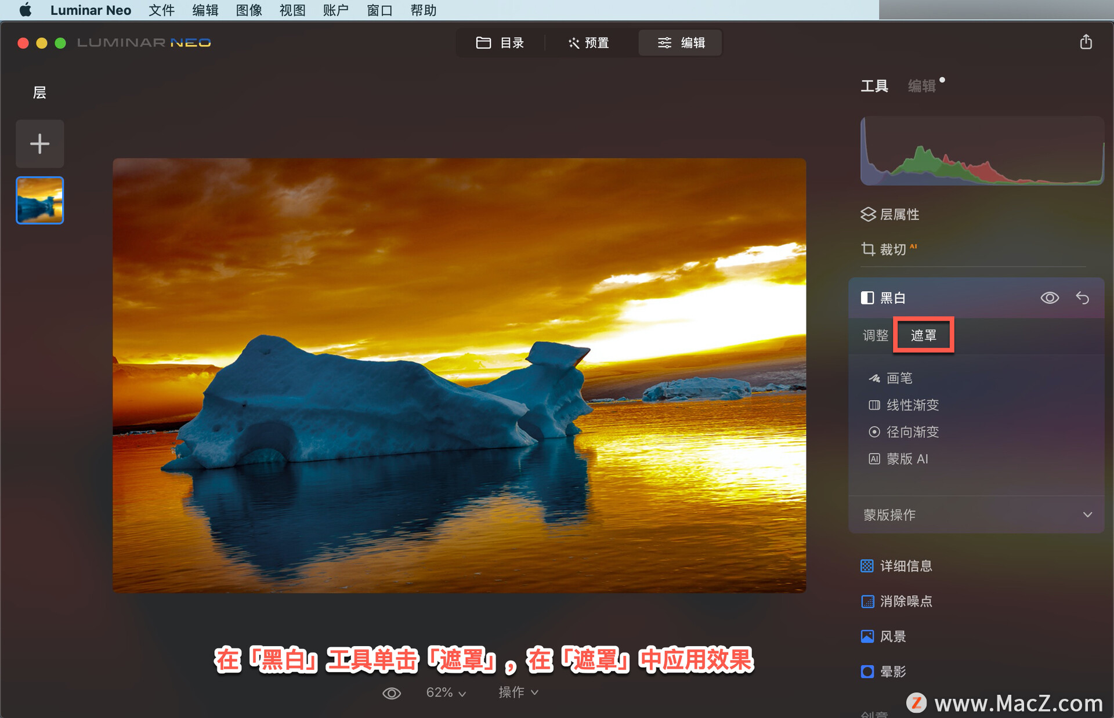Open the 视图 menu
Screen dimensions: 1114x718
pyautogui.click(x=292, y=10)
